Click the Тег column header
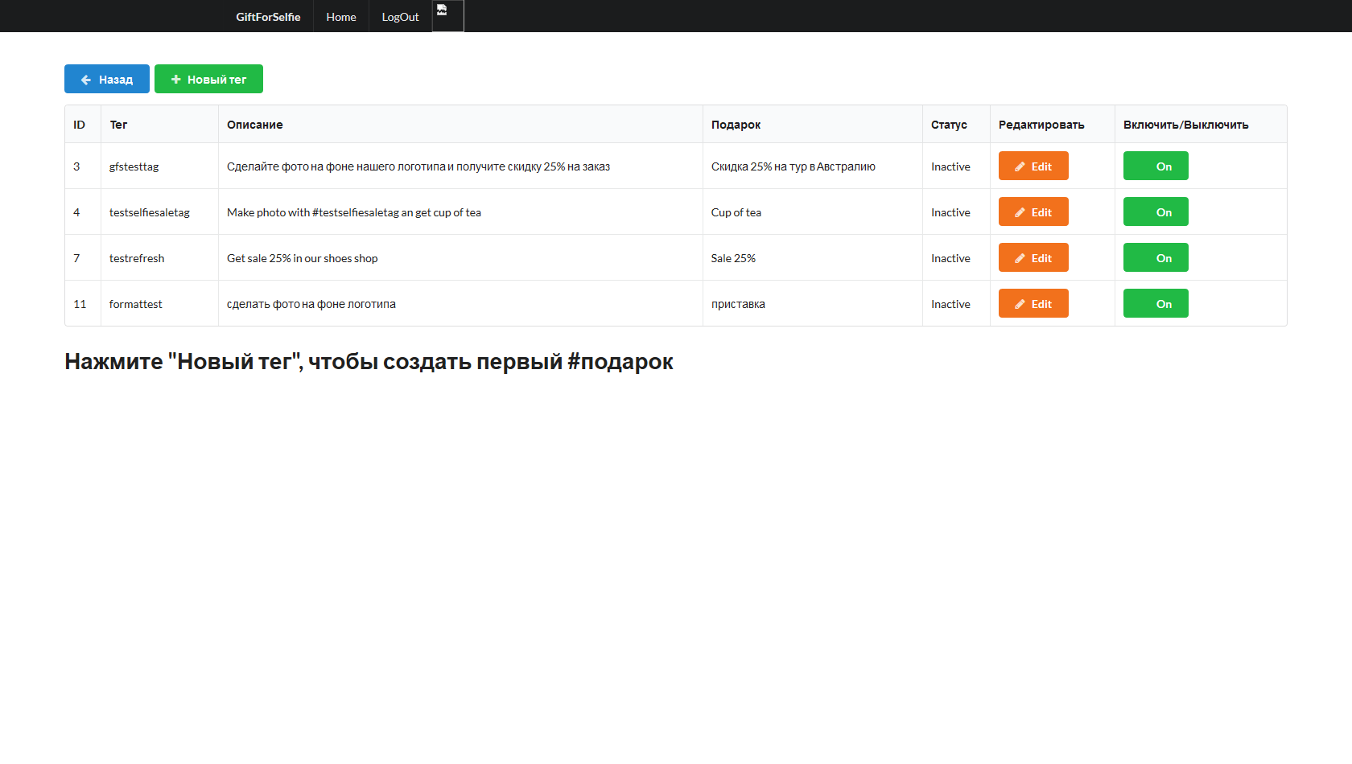 [159, 125]
